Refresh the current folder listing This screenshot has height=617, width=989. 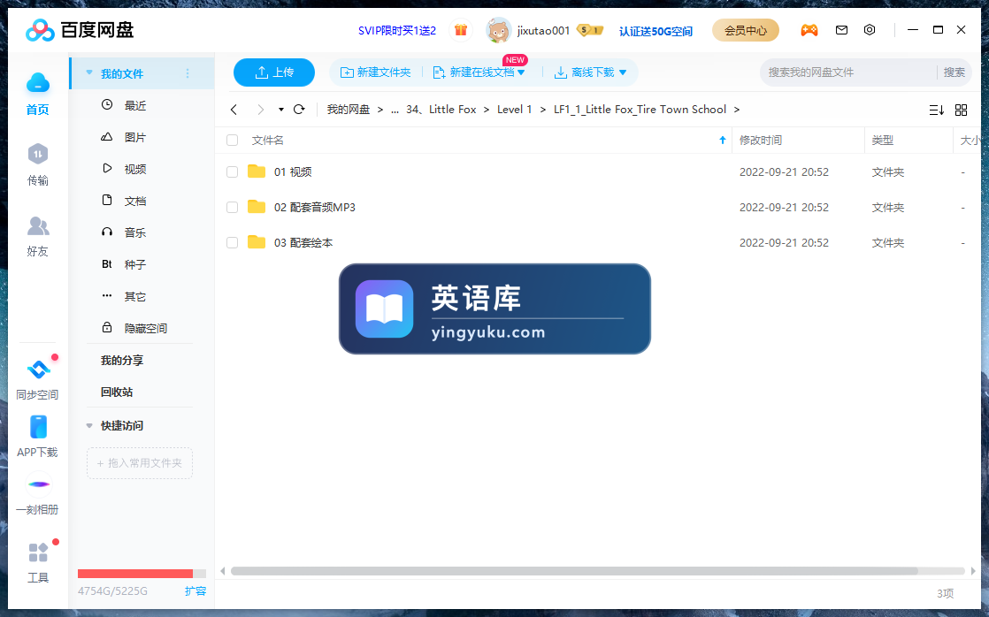click(299, 110)
